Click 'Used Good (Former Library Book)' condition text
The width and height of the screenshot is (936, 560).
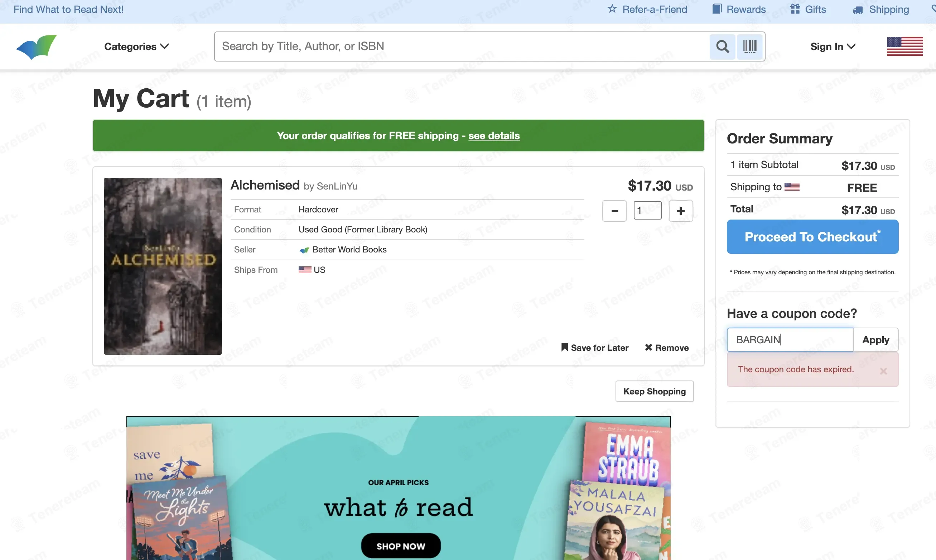363,230
